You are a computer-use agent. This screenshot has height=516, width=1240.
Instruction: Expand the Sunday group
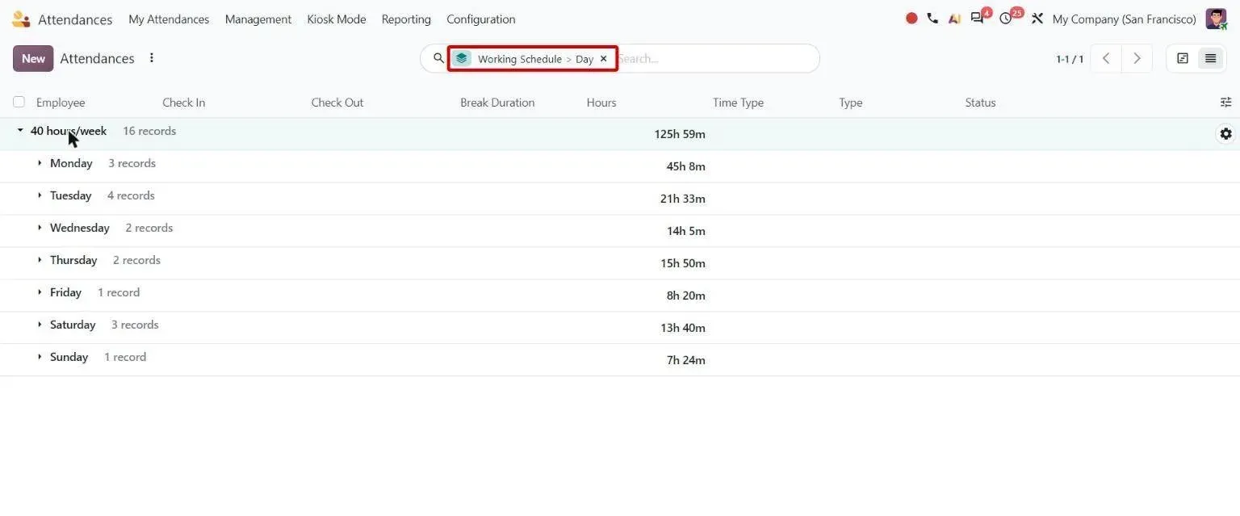click(40, 357)
